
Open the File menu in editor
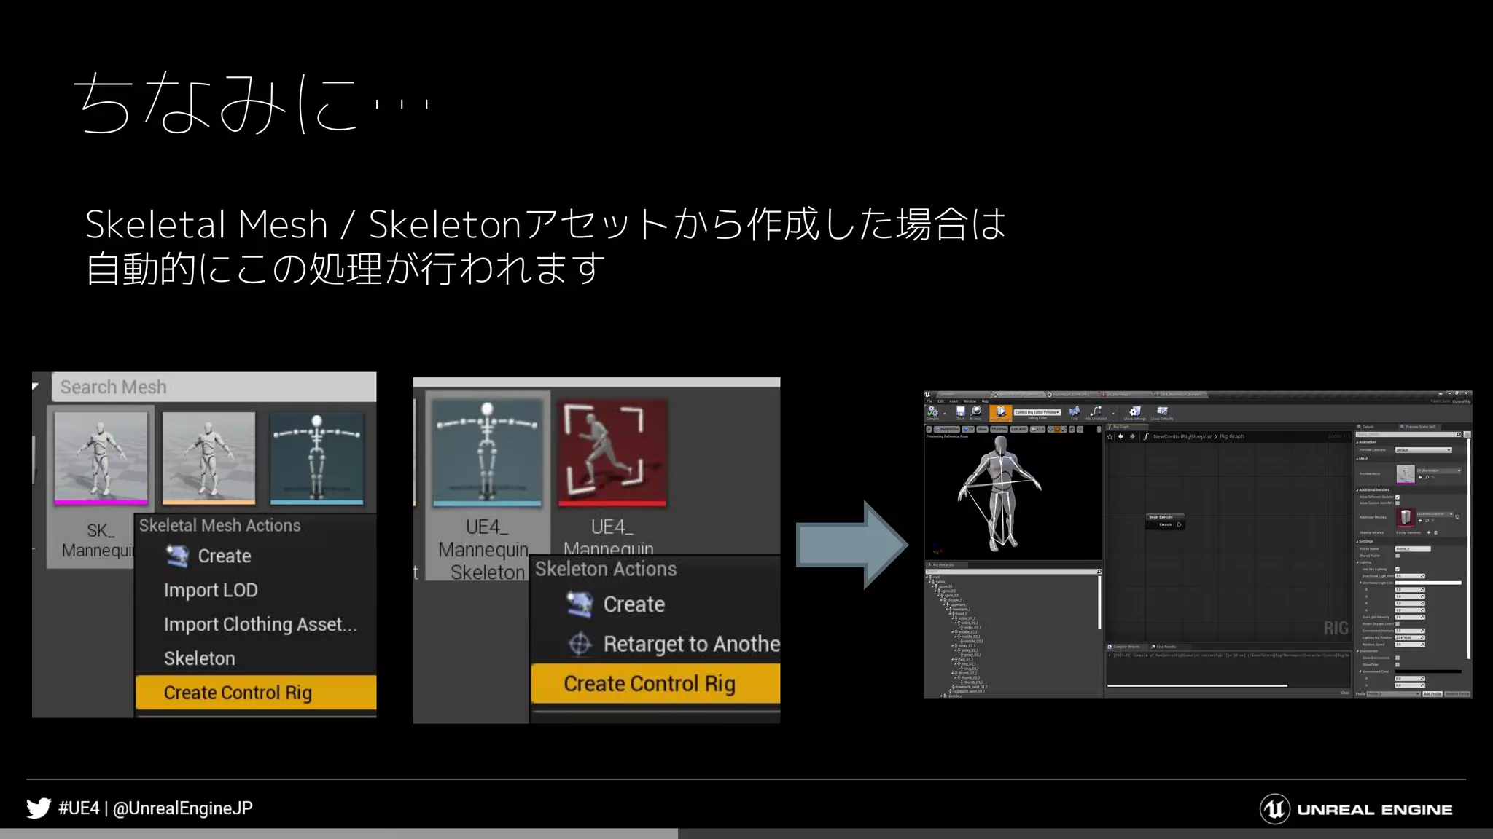929,401
